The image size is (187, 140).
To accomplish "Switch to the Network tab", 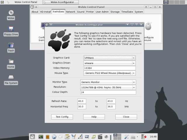I will pyautogui.click(x=70, y=12).
